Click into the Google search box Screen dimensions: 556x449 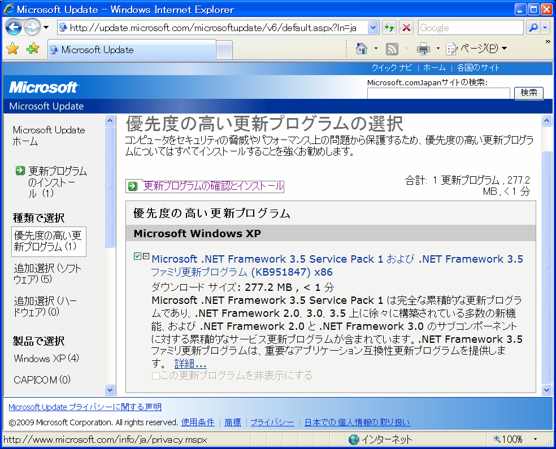coord(471,28)
